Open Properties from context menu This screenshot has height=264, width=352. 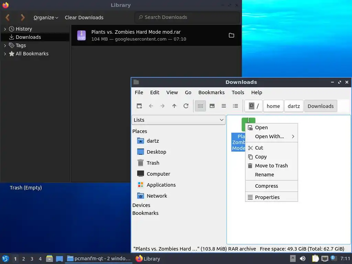272,197
